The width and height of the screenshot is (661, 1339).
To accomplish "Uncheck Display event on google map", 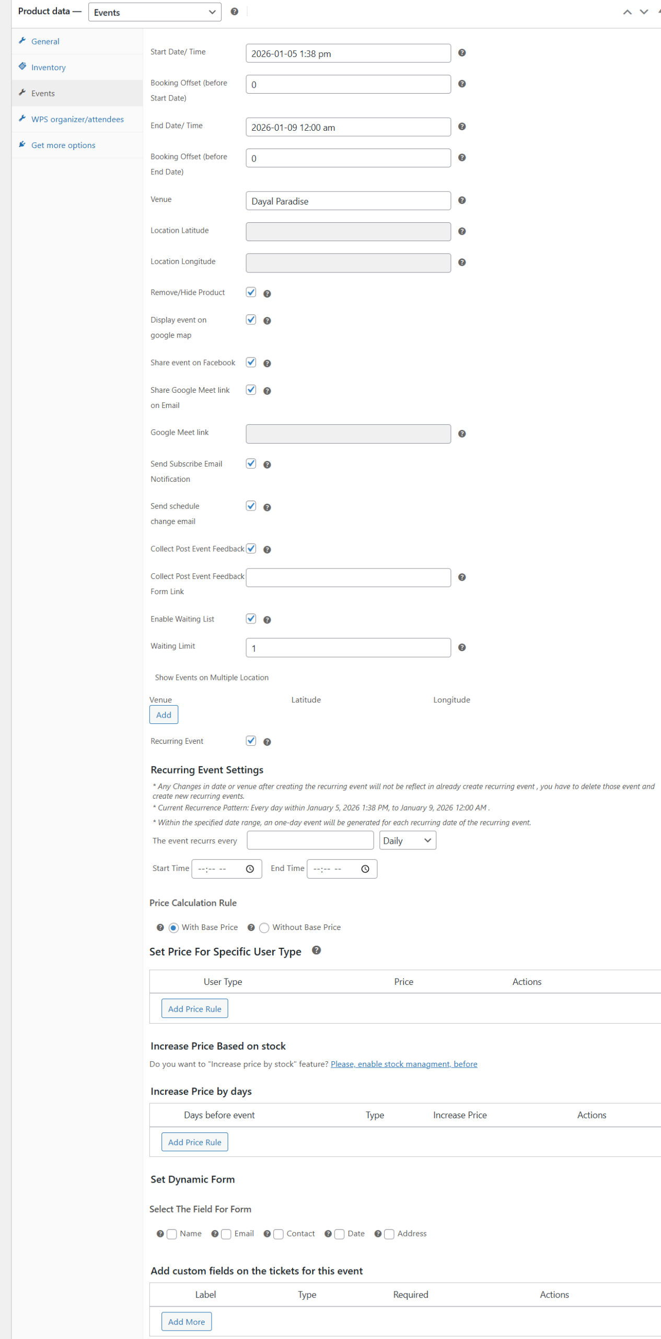I will click(251, 320).
